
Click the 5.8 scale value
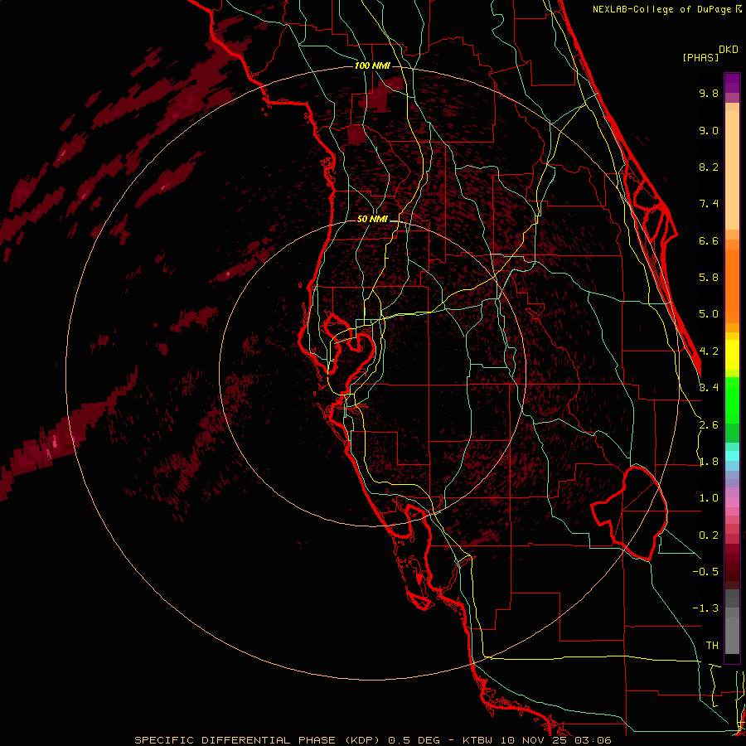tap(709, 278)
